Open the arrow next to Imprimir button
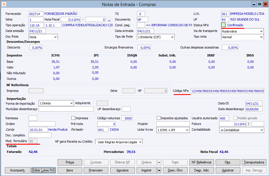The width and height of the screenshot is (269, 176). (159, 170)
